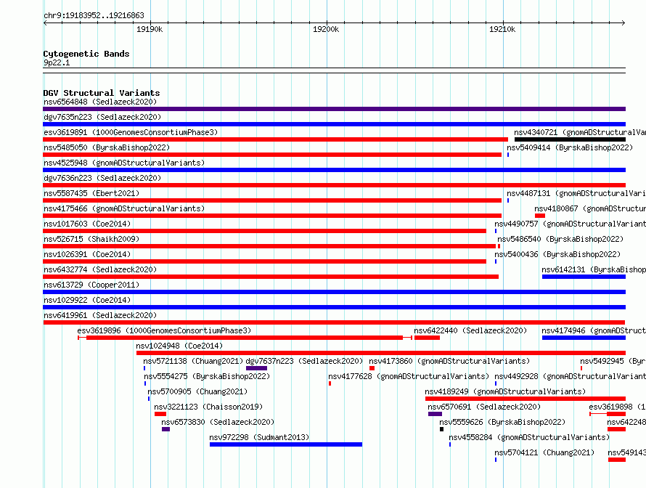Click the nsv1017603 (Coe2014) label
646x488 pixels.
87,224
